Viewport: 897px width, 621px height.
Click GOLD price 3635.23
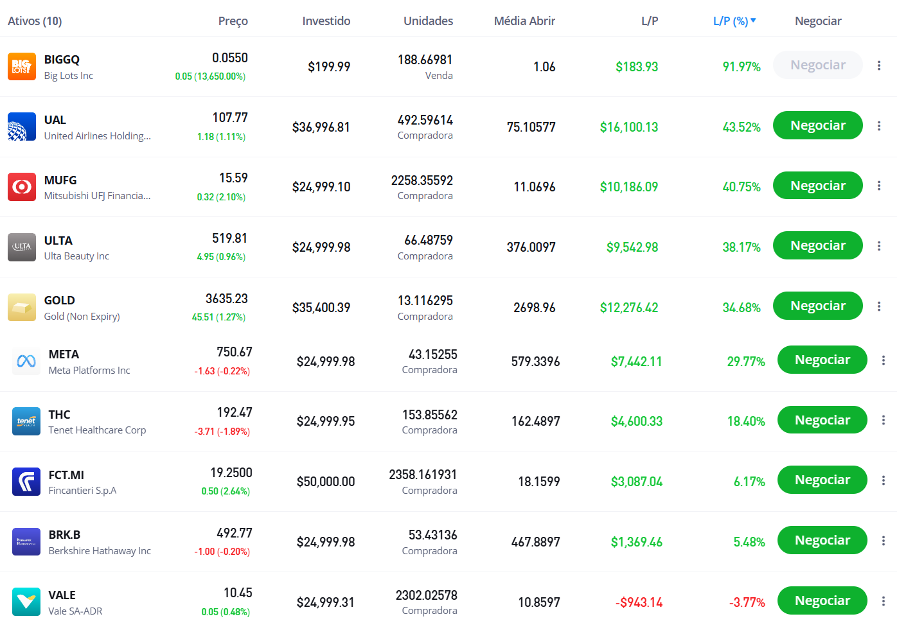point(227,299)
